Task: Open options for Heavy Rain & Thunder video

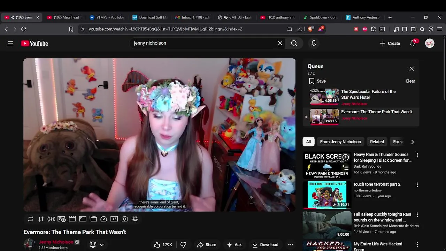Action: (x=417, y=155)
